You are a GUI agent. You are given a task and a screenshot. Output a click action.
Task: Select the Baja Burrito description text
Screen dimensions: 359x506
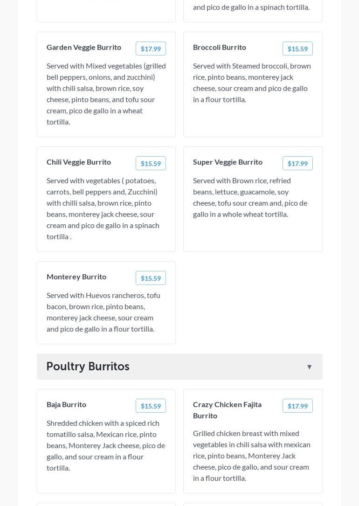point(106,446)
